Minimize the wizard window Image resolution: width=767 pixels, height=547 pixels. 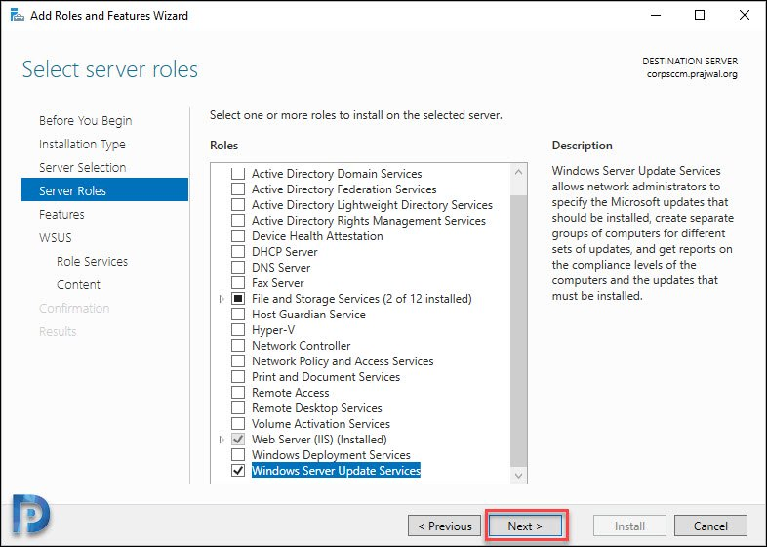656,16
